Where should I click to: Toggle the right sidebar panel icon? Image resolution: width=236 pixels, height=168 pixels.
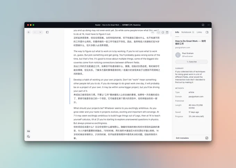tap(207, 32)
